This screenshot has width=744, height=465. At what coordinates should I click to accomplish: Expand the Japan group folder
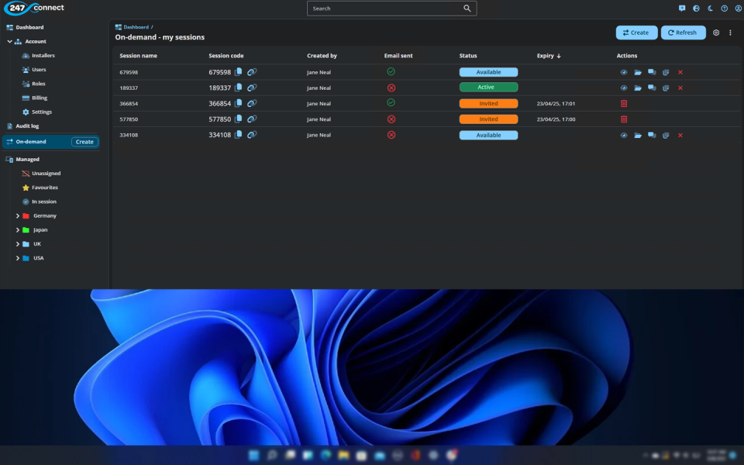coord(18,230)
